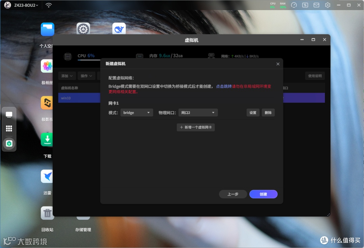
Task: Click the Wi-Fi icon next to device name
Action: (48, 5)
